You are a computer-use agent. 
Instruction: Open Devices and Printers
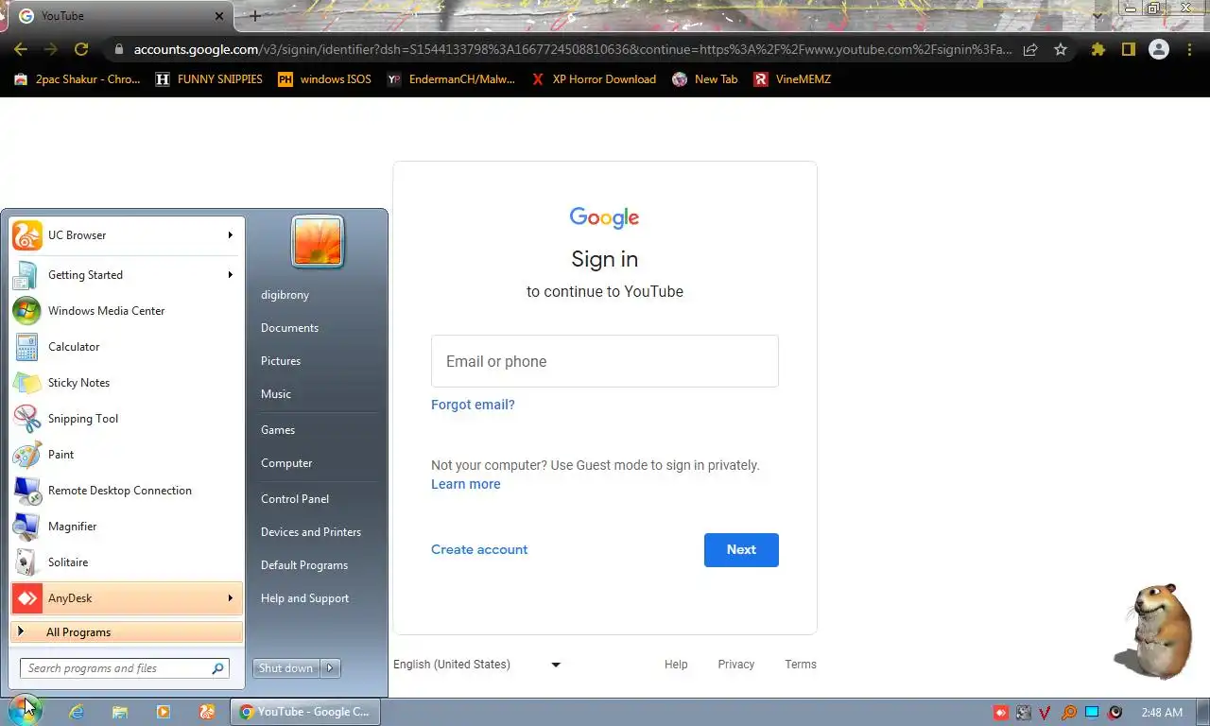(x=311, y=532)
